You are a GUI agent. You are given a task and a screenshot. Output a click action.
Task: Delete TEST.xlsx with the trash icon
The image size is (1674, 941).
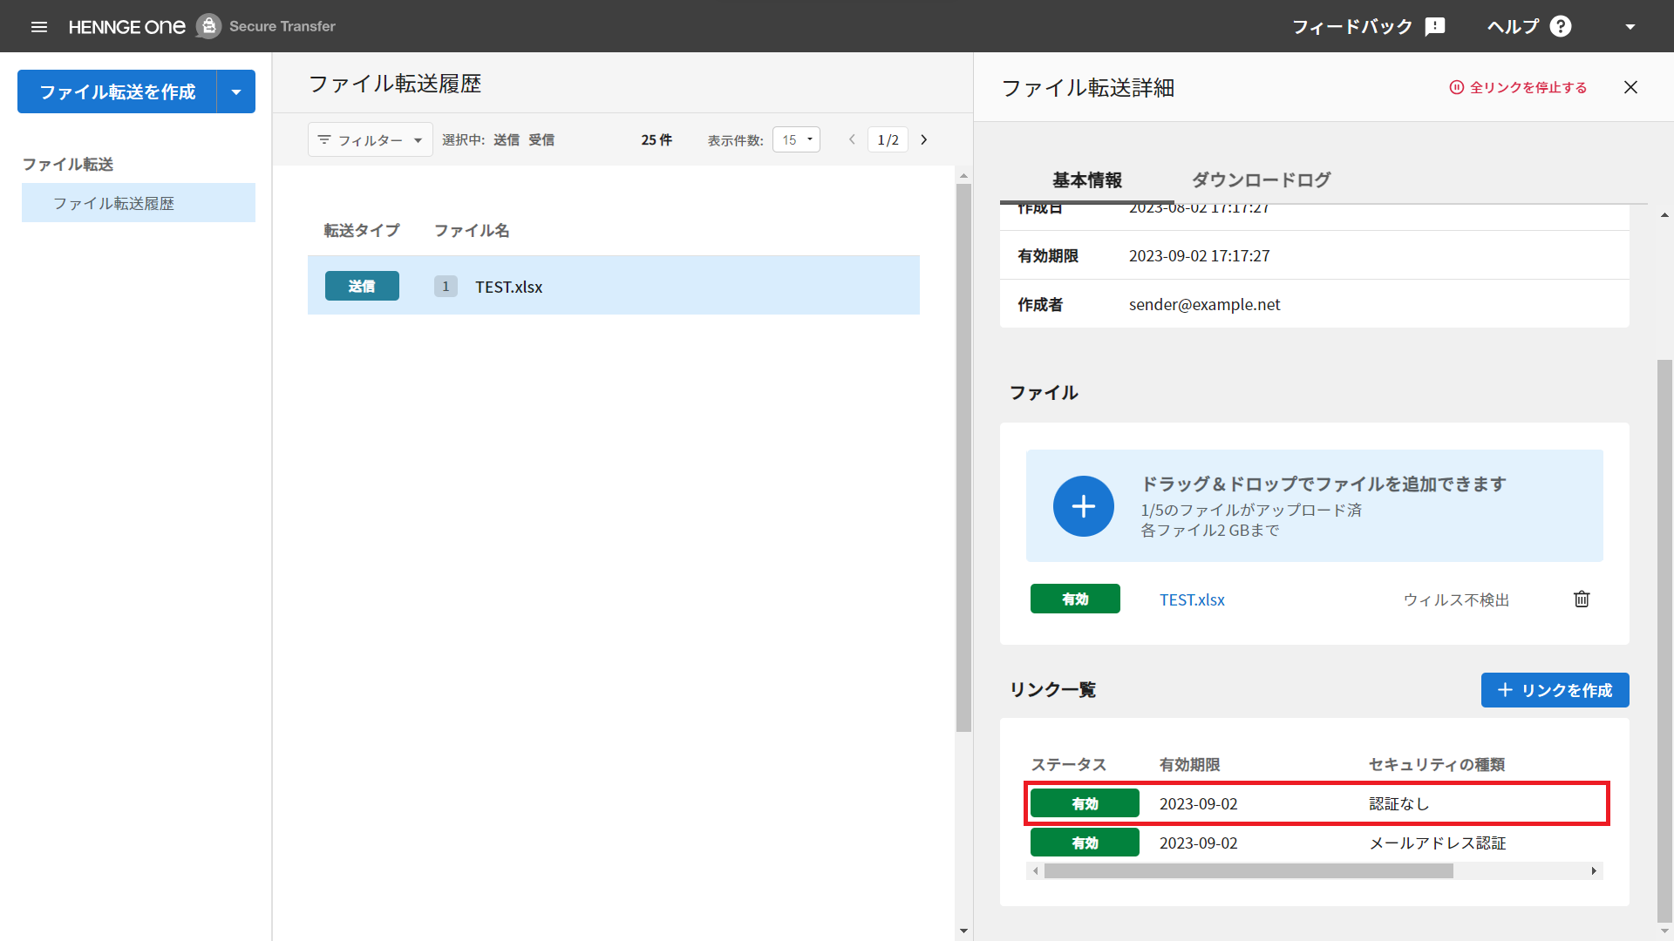[1582, 599]
